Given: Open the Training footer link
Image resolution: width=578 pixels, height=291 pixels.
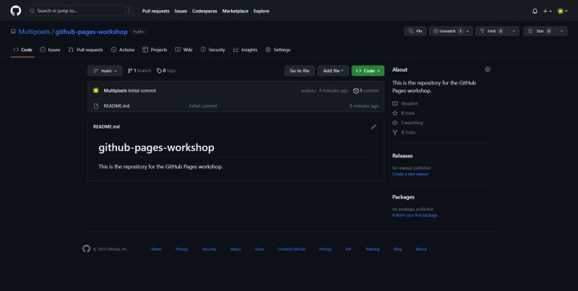Looking at the screenshot, I should (372, 249).
